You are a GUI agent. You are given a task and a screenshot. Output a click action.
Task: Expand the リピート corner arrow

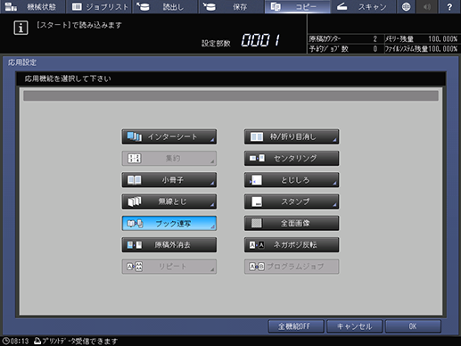[x=212, y=270]
